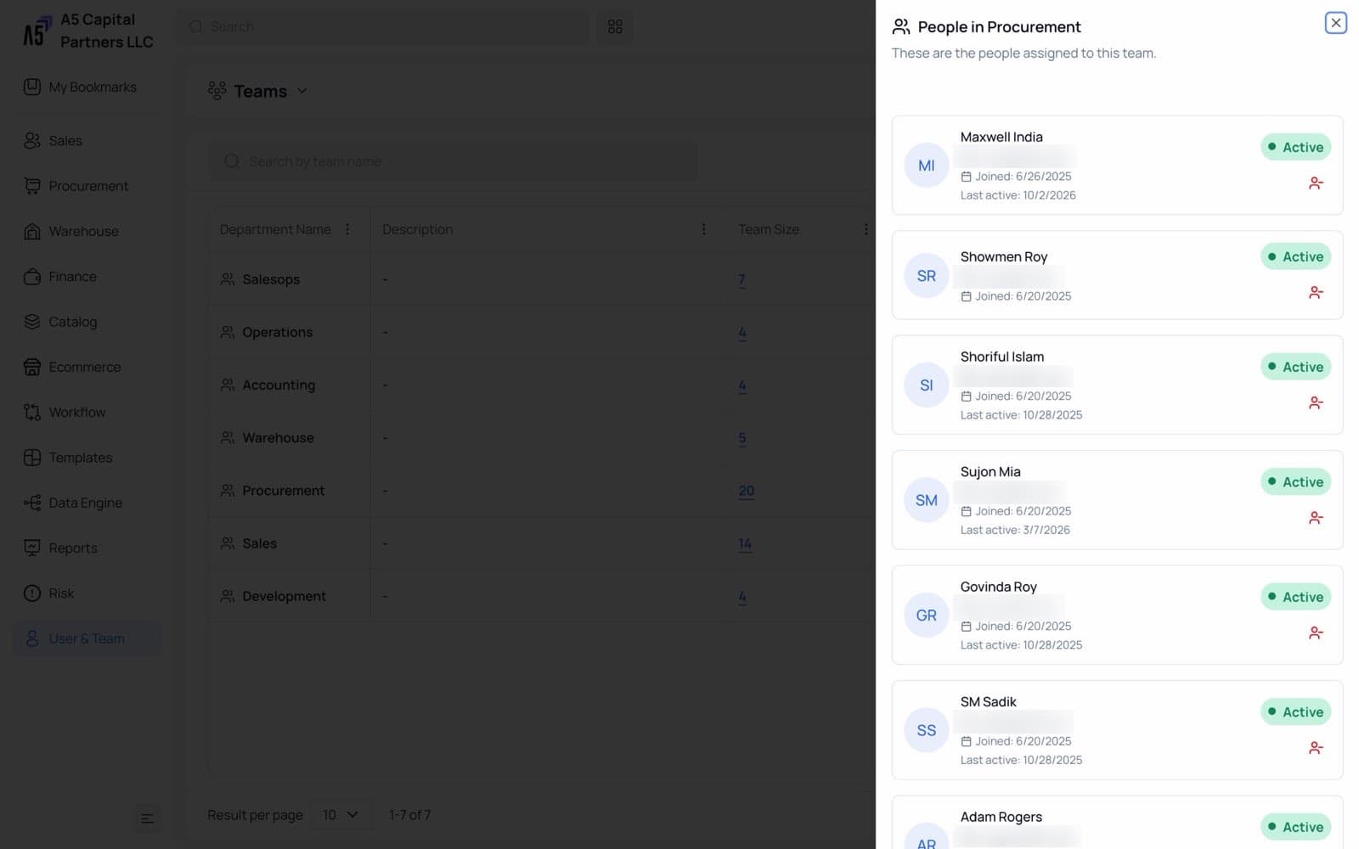Open Ecommerce module in sidebar

85,367
